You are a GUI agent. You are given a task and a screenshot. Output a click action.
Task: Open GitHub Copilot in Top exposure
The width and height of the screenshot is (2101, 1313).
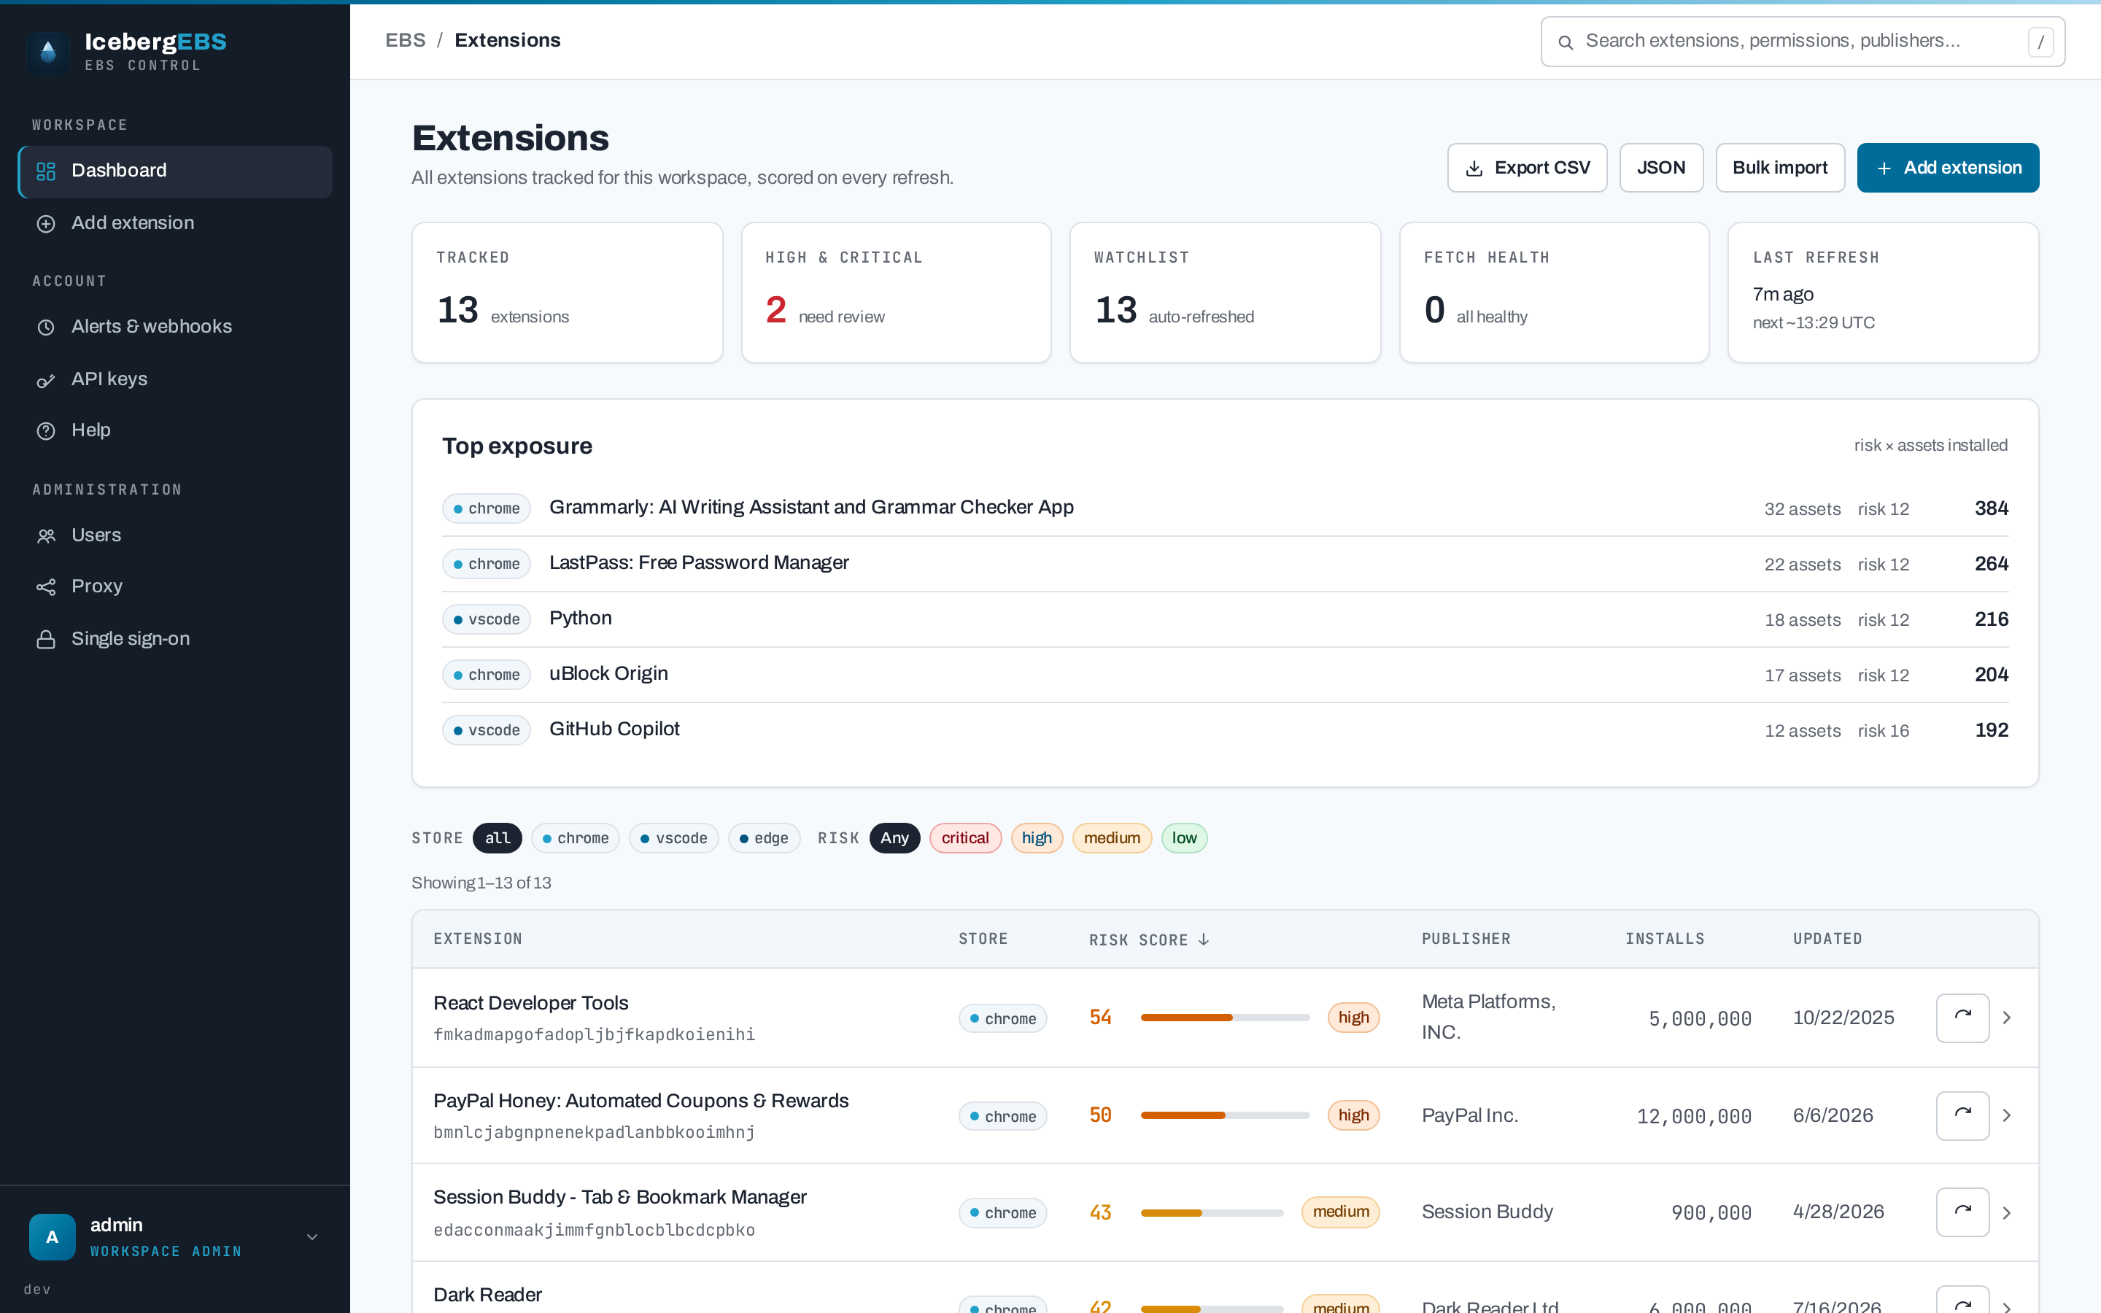[x=1225, y=730]
